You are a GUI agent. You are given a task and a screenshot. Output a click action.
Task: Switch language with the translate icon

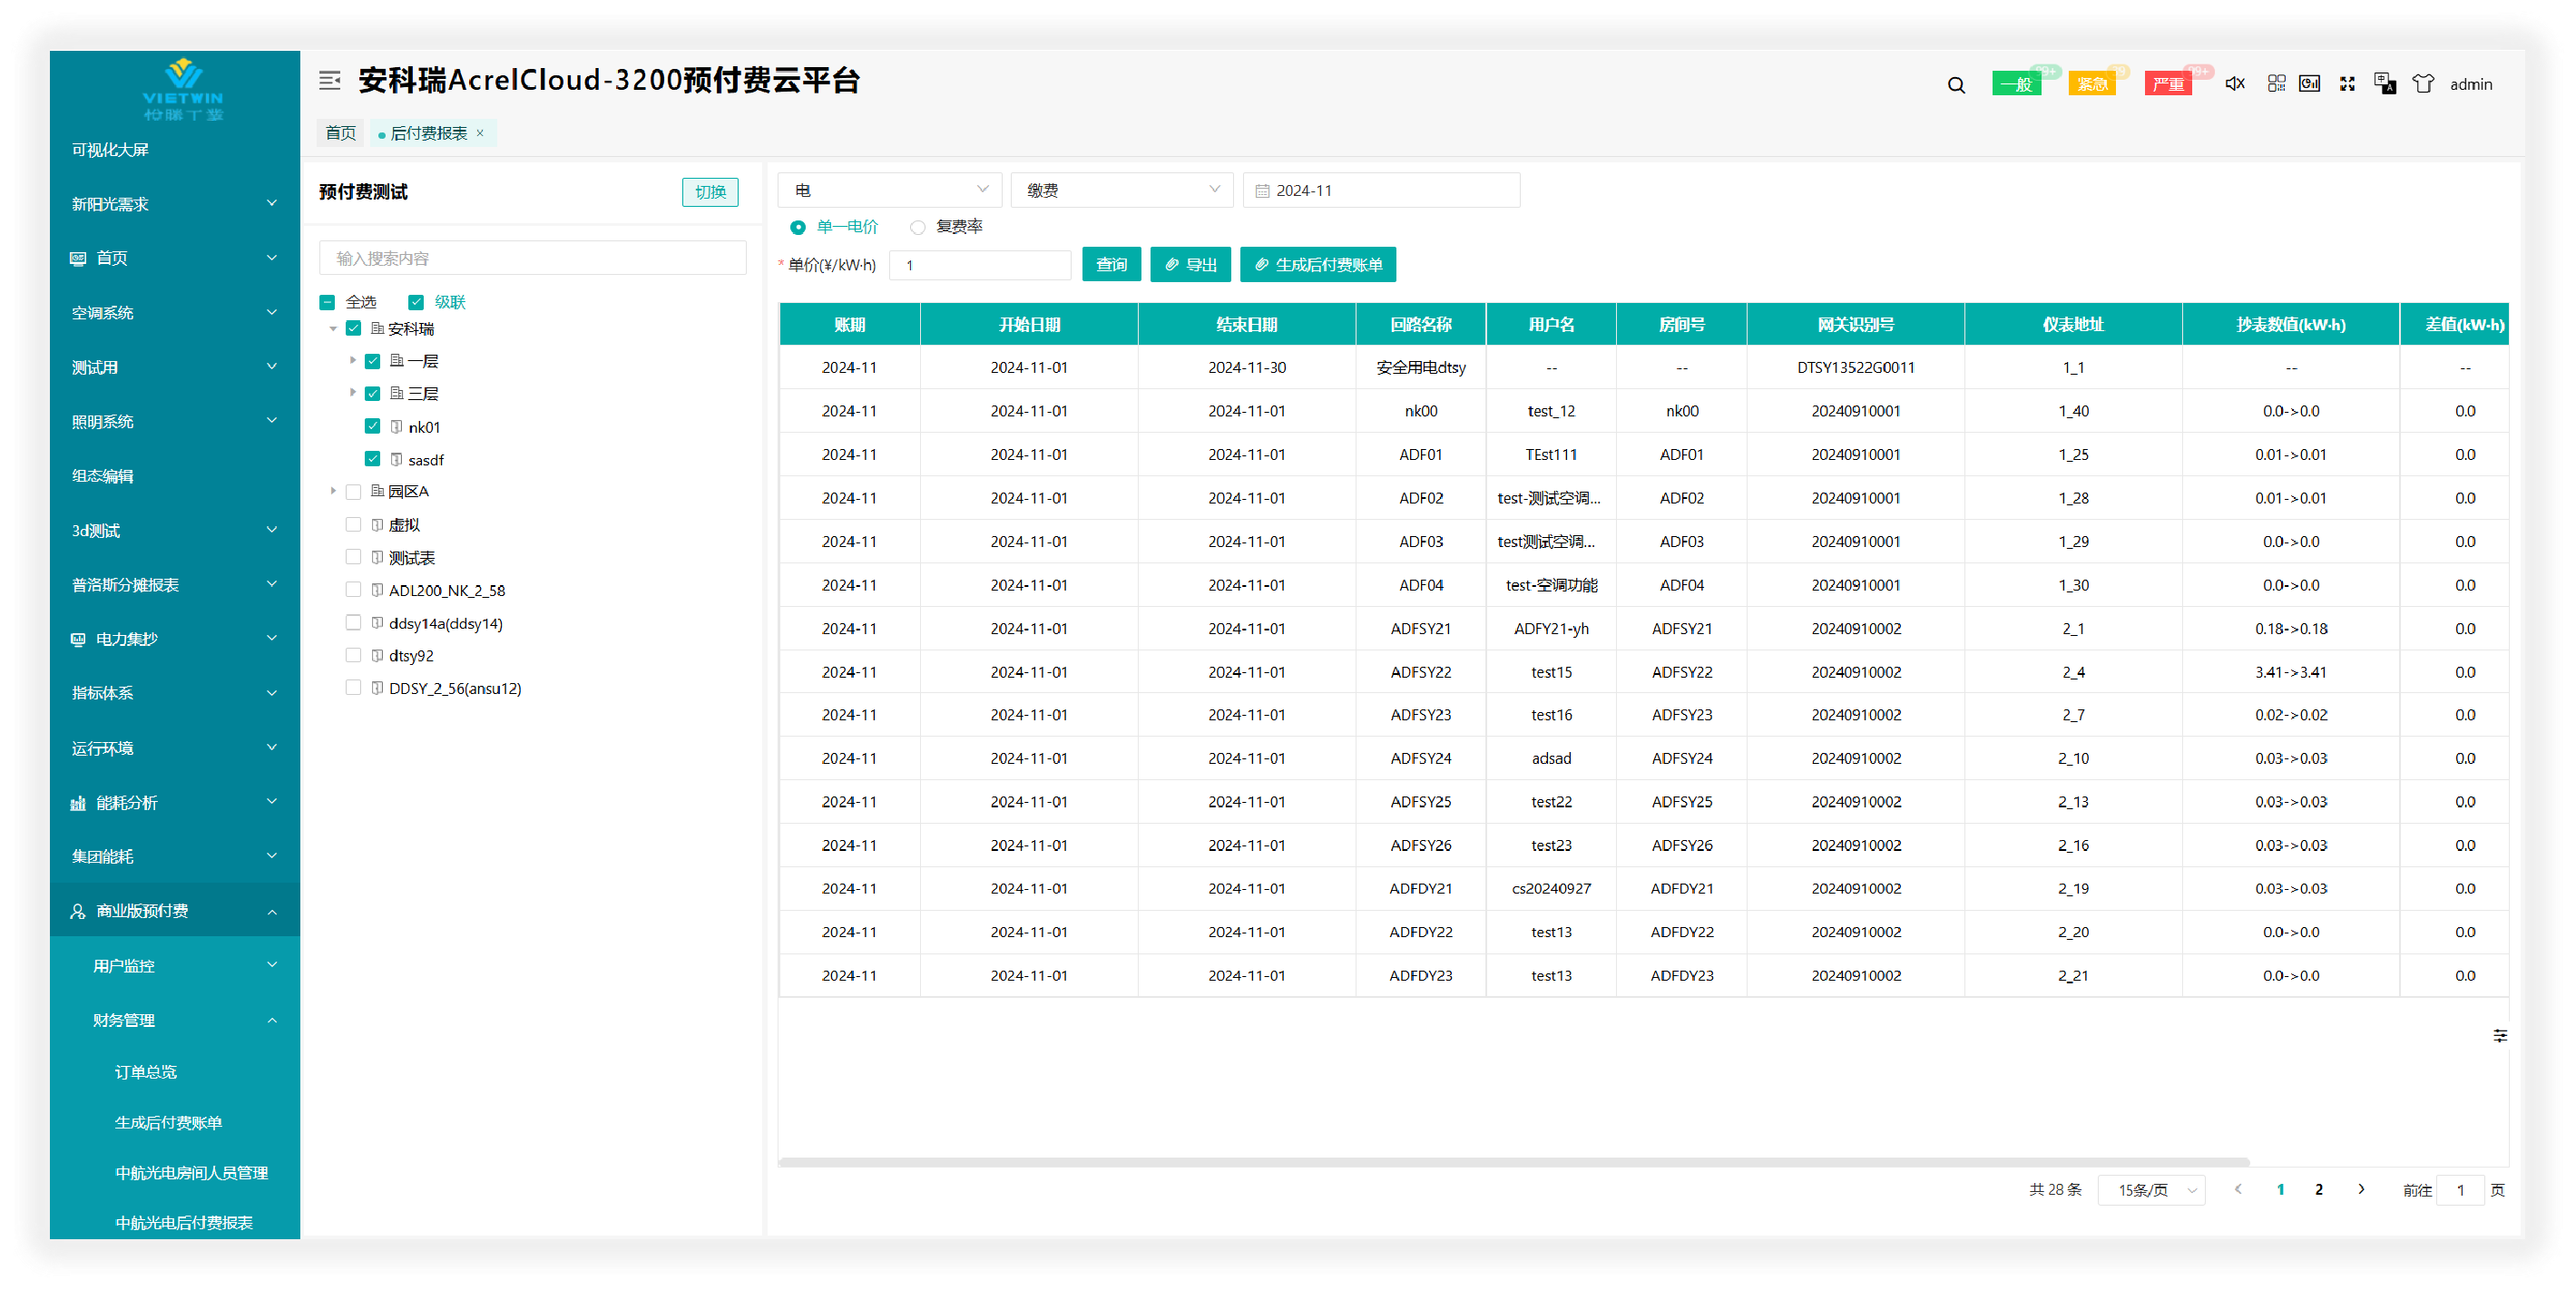tap(2385, 84)
